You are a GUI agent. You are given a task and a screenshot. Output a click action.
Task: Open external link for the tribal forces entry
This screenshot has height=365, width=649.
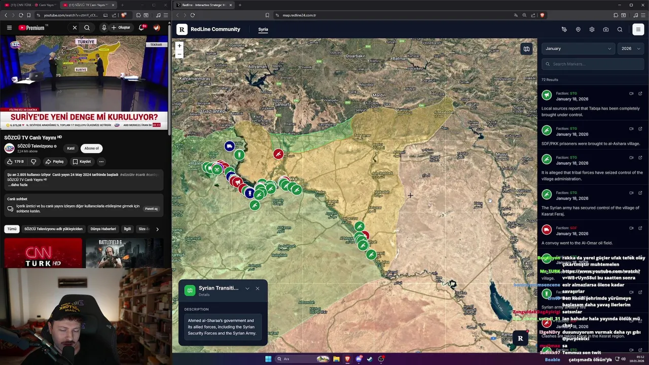[x=640, y=158]
